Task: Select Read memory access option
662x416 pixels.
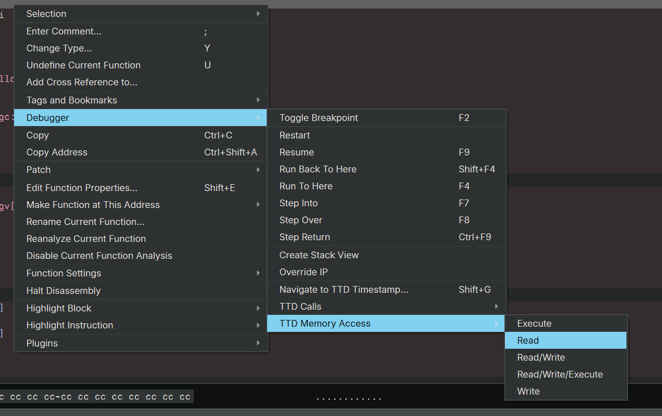Action: pyautogui.click(x=528, y=340)
